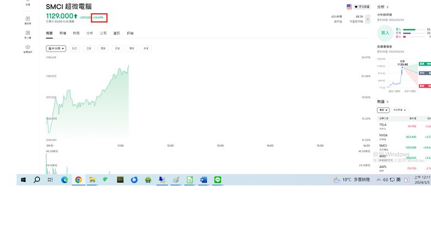Click the +24.69% change percentage
Screen dimensions: 431x243
click(98, 18)
